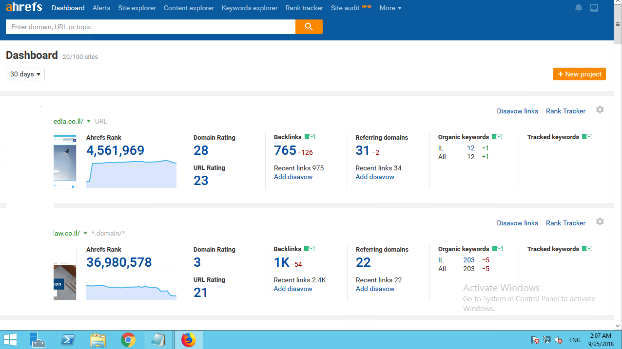The height and width of the screenshot is (349, 622).
Task: Open Keywords explorer
Action: point(250,8)
